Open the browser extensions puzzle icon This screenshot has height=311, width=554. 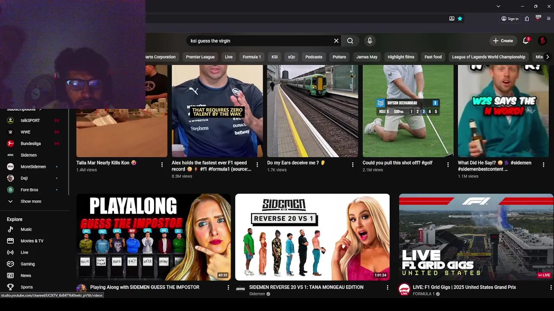coord(527,19)
